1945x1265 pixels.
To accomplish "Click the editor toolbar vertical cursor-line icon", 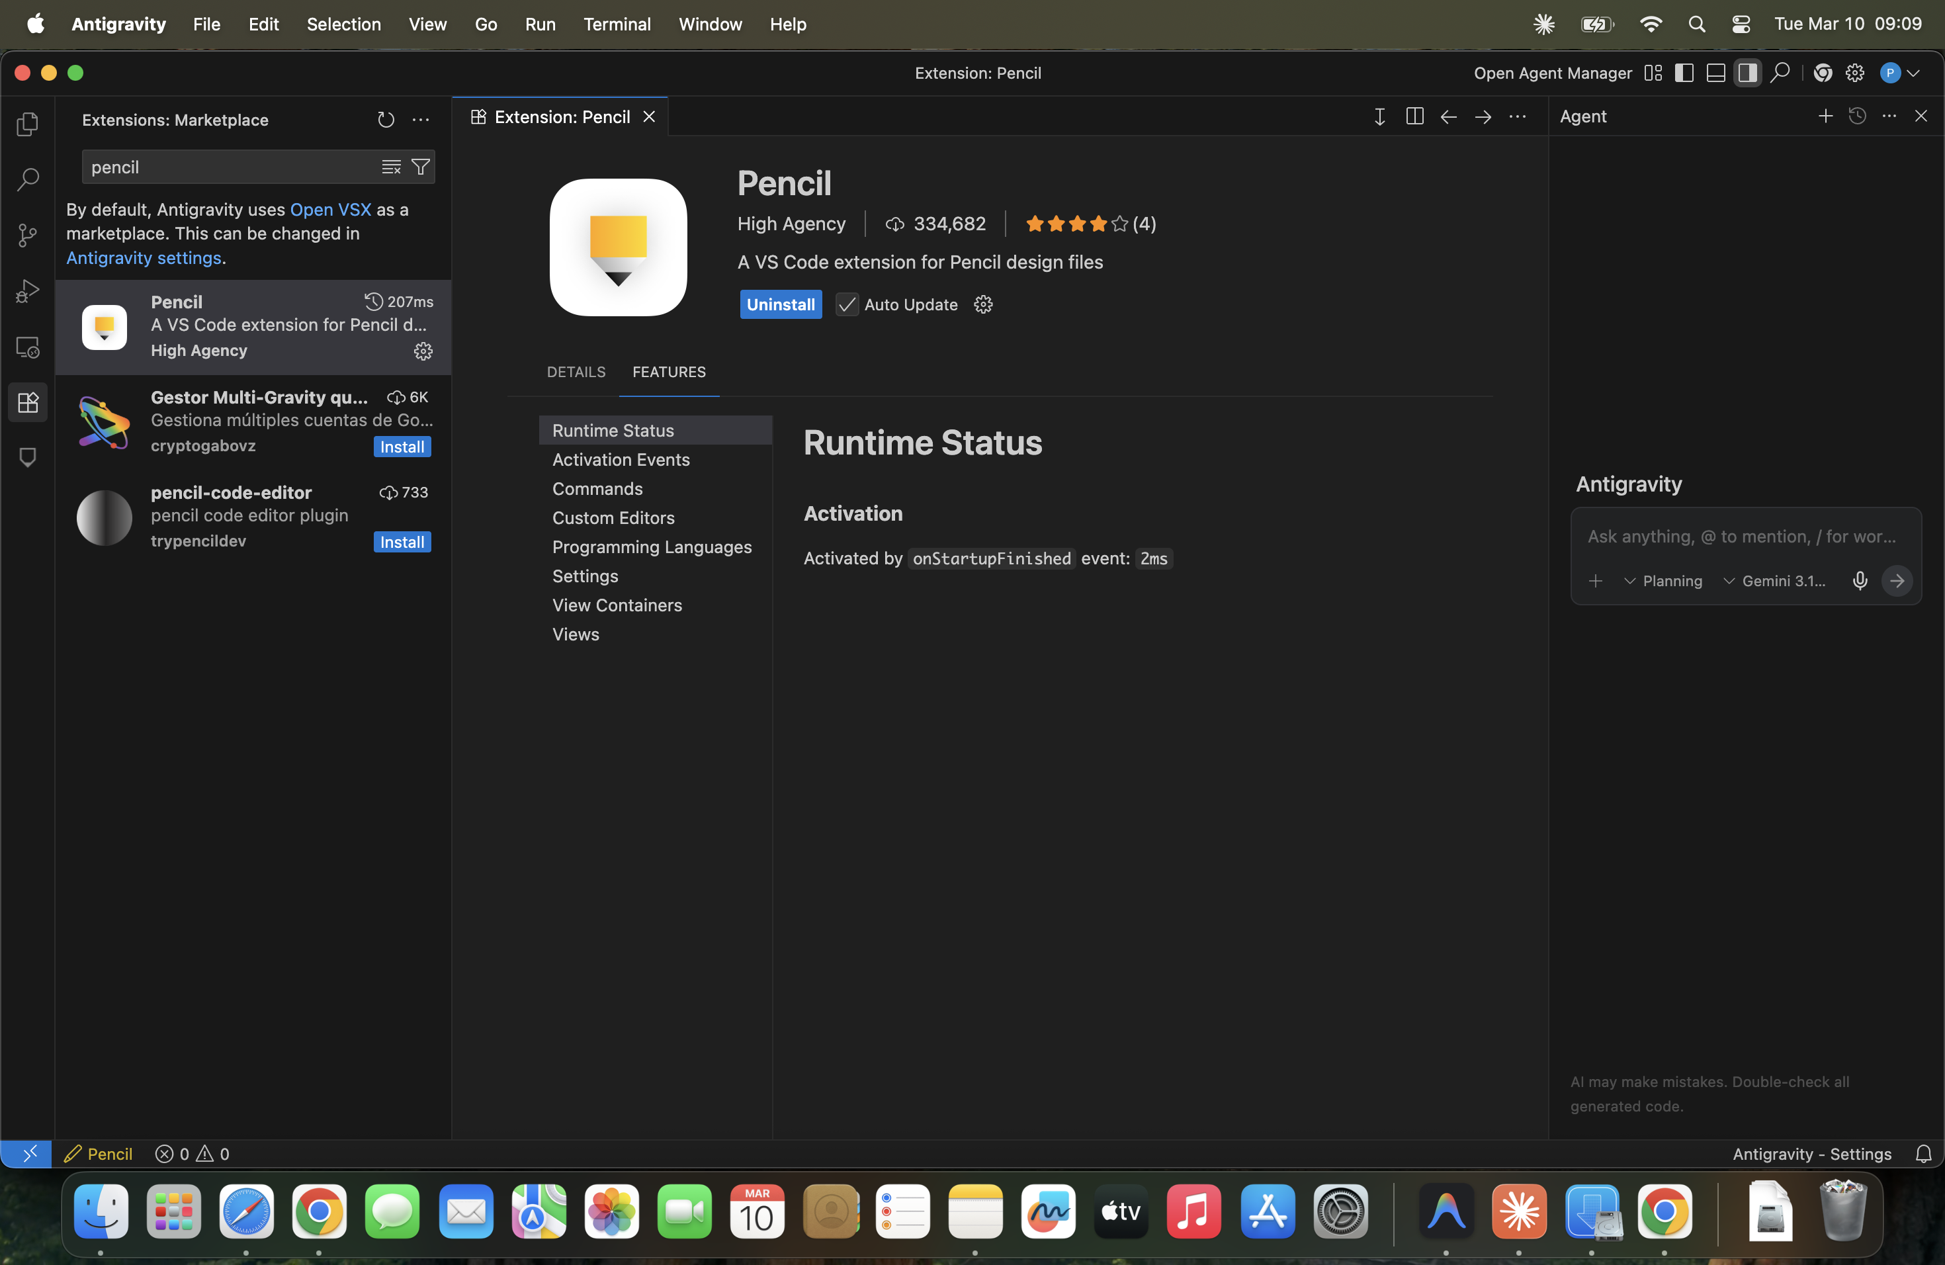I will [x=1379, y=117].
